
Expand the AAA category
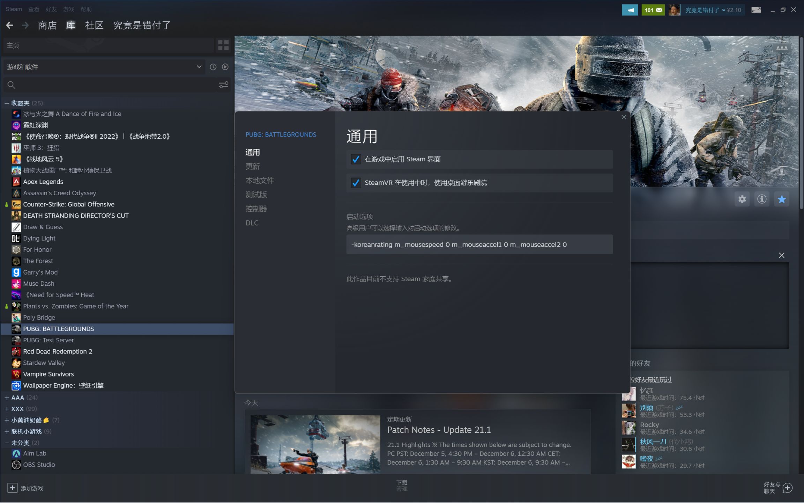pos(7,398)
